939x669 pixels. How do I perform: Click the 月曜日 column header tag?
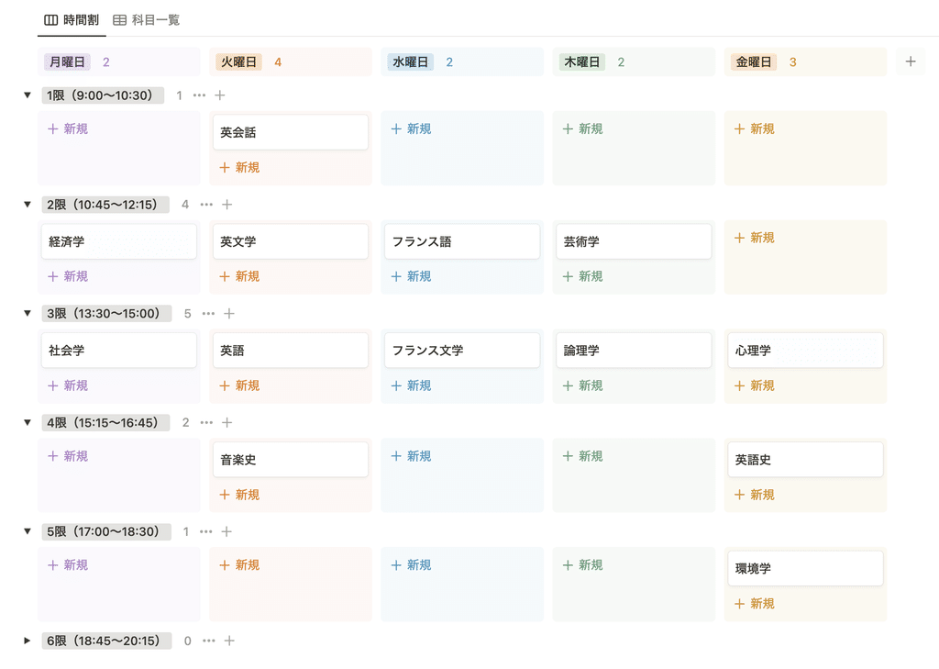(67, 61)
